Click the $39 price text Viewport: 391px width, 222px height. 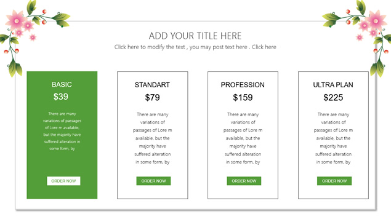[60, 97]
